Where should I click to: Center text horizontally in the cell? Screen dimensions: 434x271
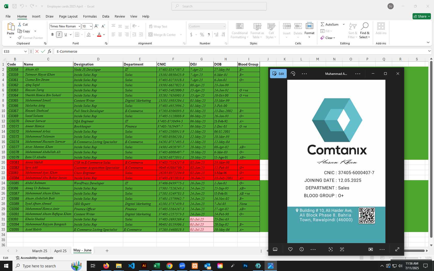coord(120,35)
